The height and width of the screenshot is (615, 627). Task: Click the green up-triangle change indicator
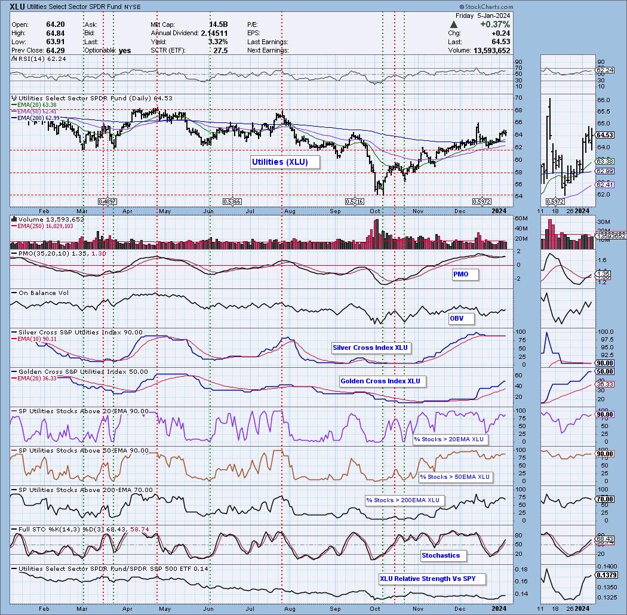454,24
